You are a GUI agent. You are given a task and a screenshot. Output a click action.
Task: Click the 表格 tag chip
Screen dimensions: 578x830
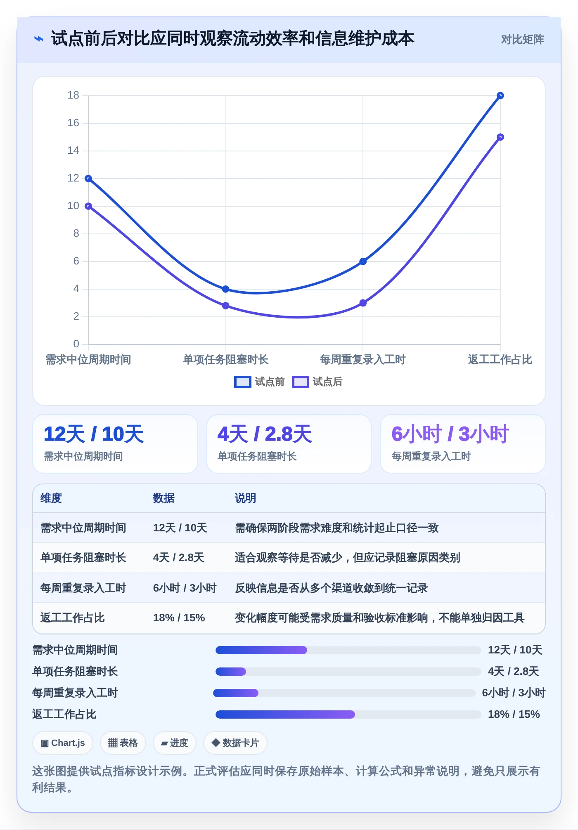pyautogui.click(x=123, y=743)
